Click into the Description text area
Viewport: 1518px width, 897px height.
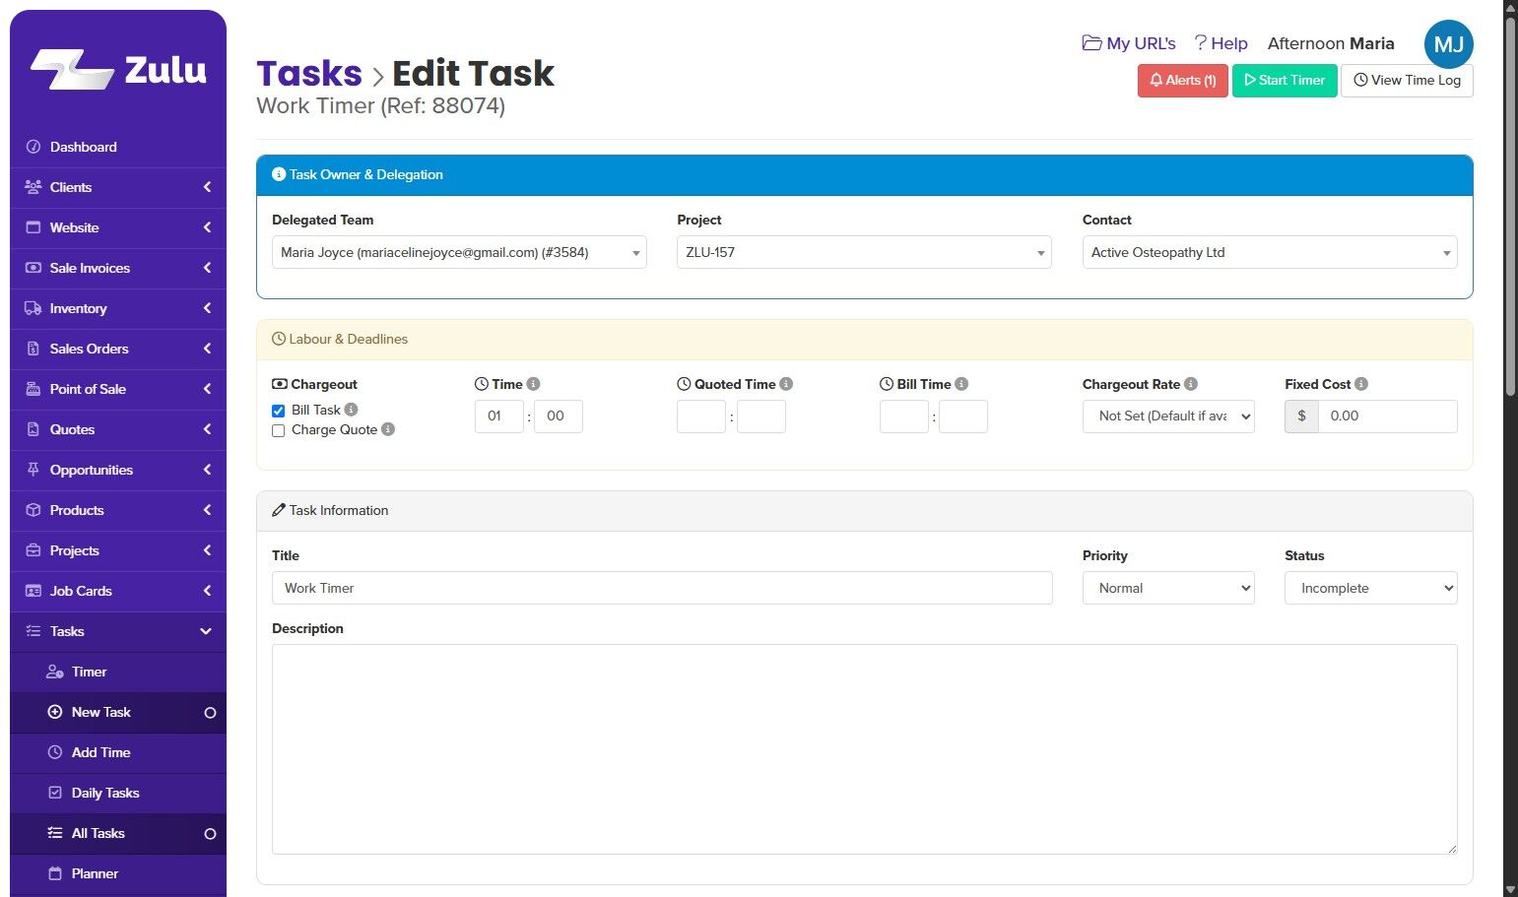[864, 749]
